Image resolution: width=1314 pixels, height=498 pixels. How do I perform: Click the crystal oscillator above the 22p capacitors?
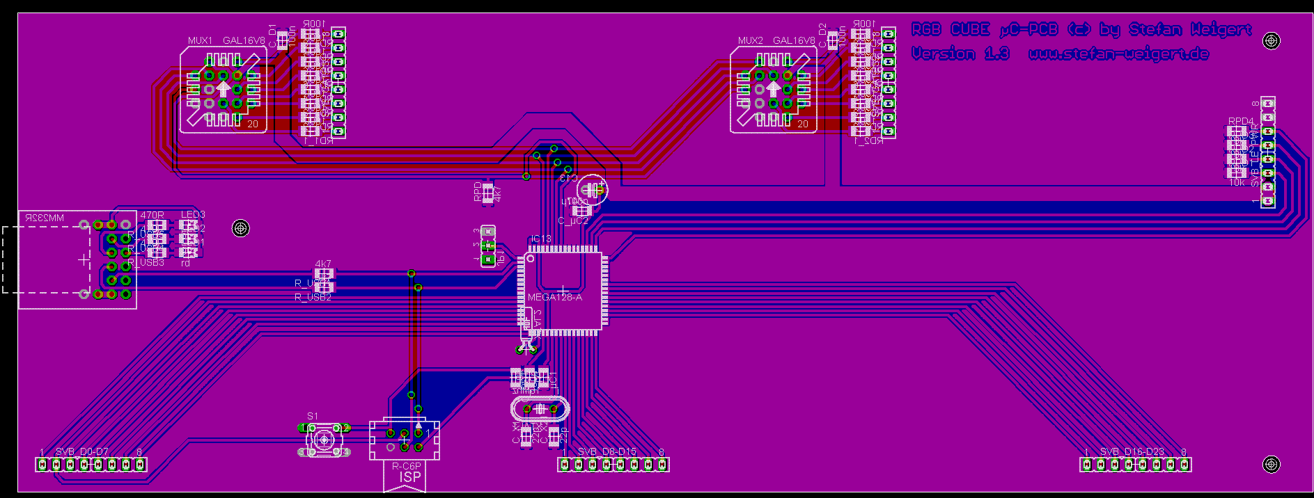(x=540, y=409)
